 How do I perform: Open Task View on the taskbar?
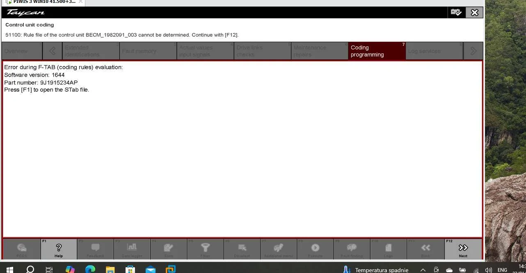click(49, 270)
